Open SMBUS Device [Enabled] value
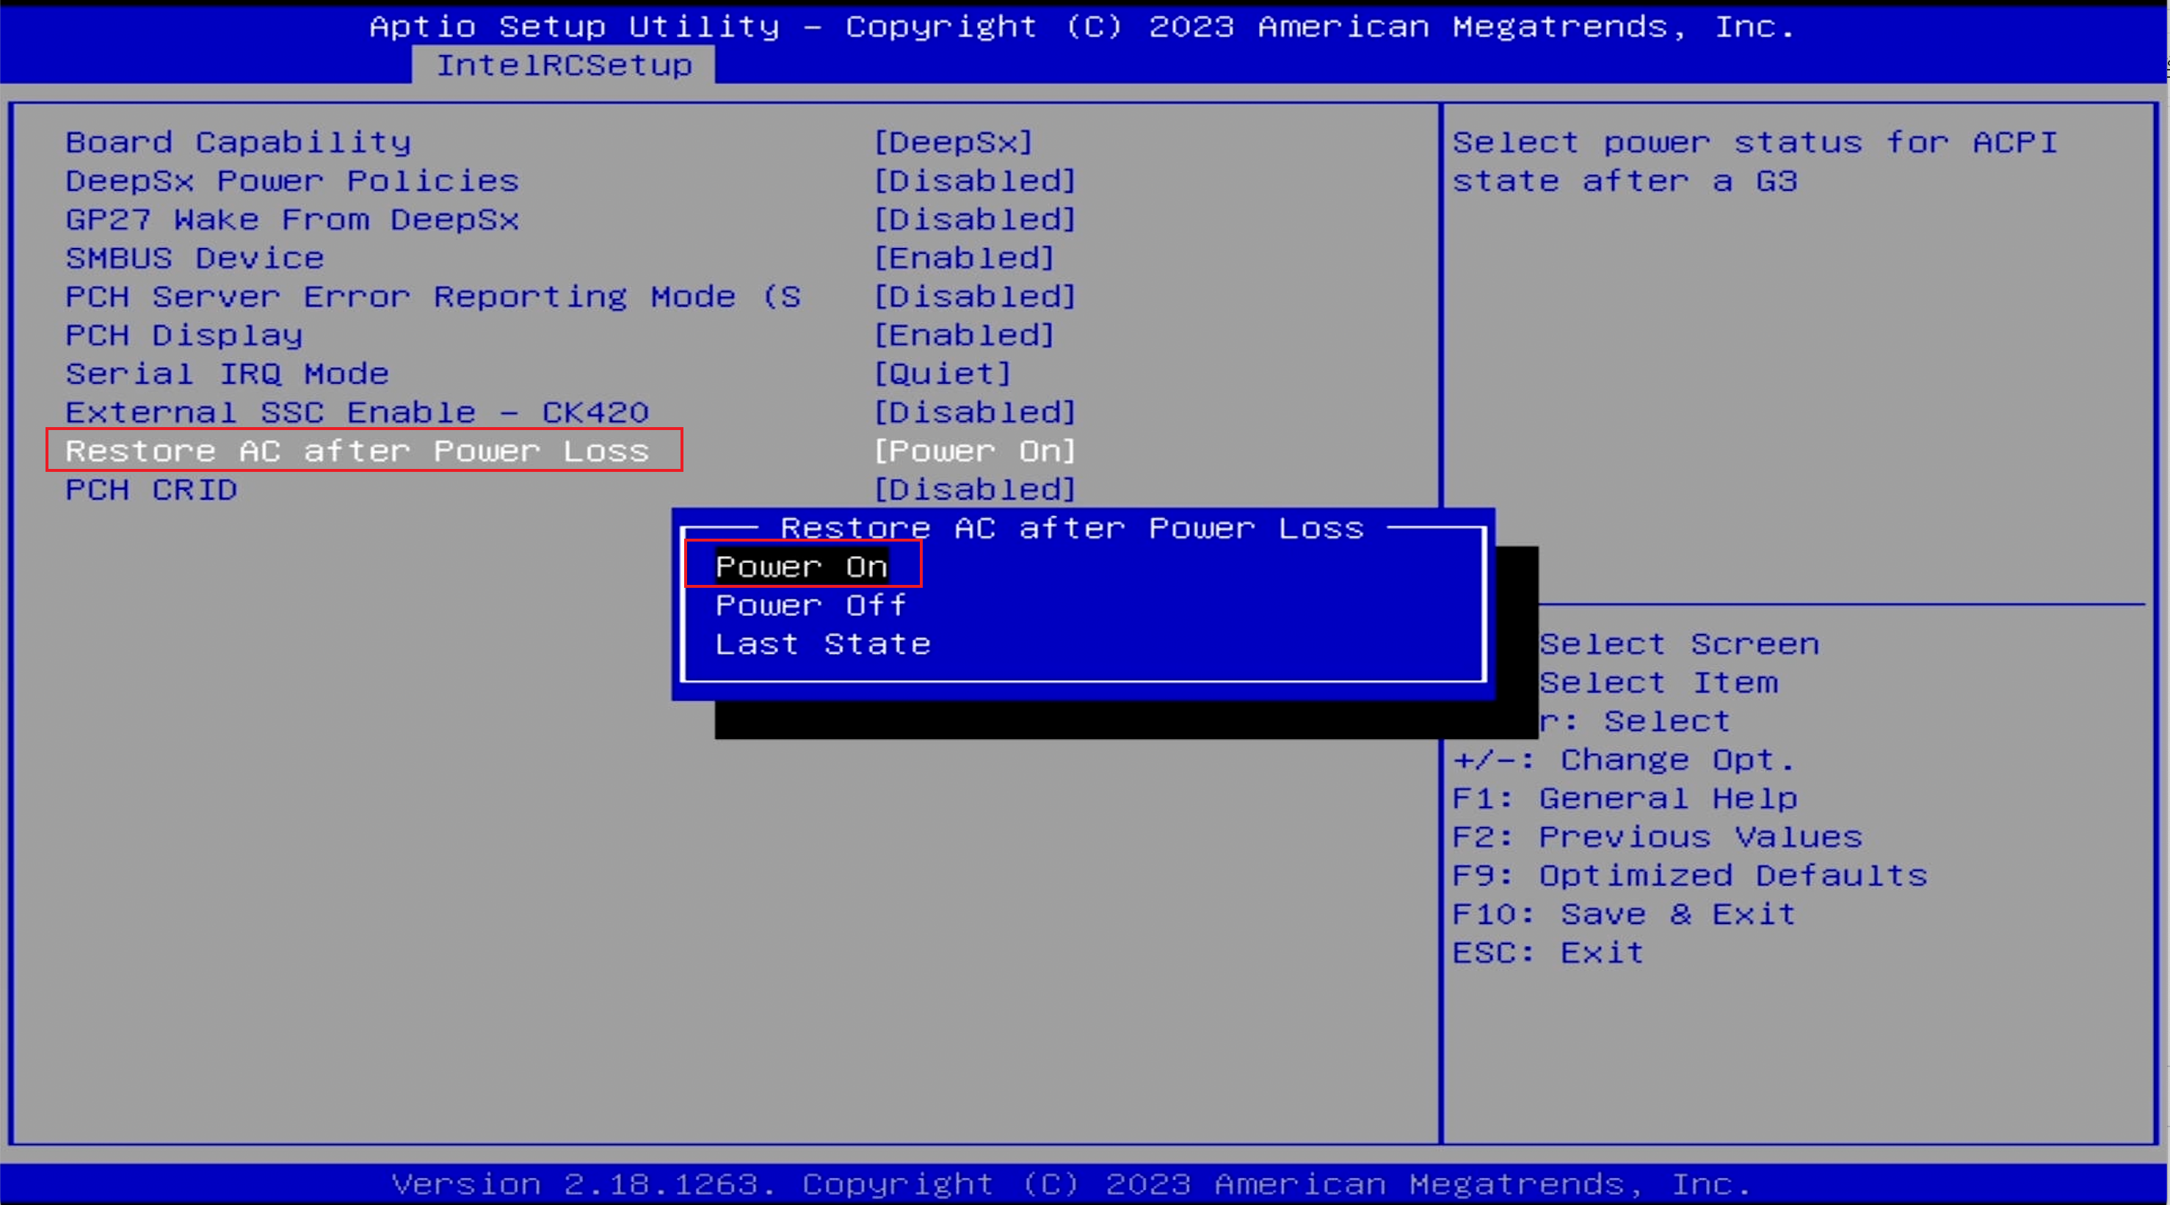This screenshot has width=2170, height=1205. (965, 258)
